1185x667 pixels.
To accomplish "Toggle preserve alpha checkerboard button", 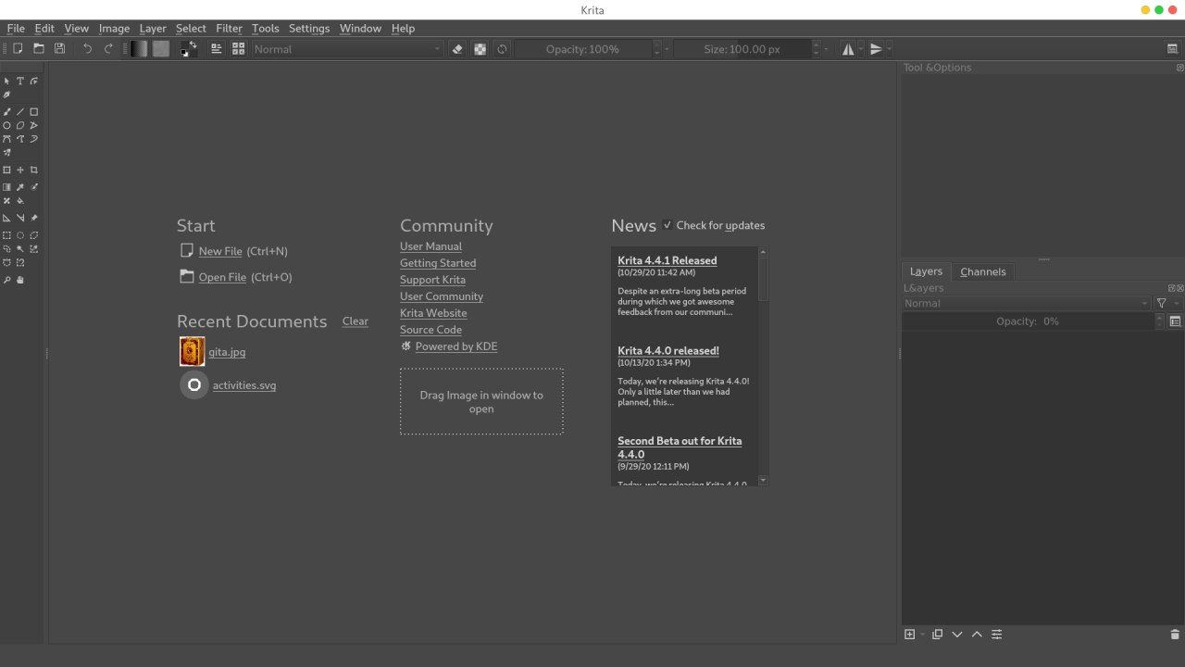I will (480, 49).
